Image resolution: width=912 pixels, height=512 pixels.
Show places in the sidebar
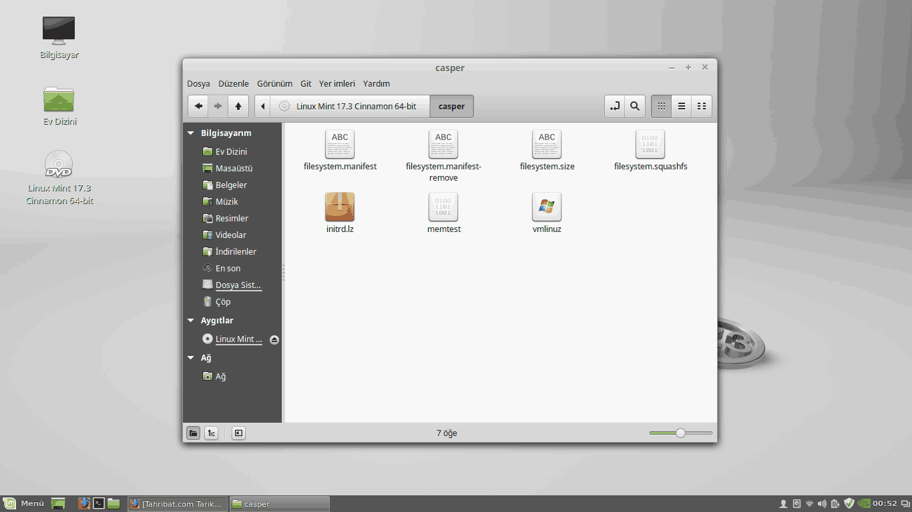193,433
